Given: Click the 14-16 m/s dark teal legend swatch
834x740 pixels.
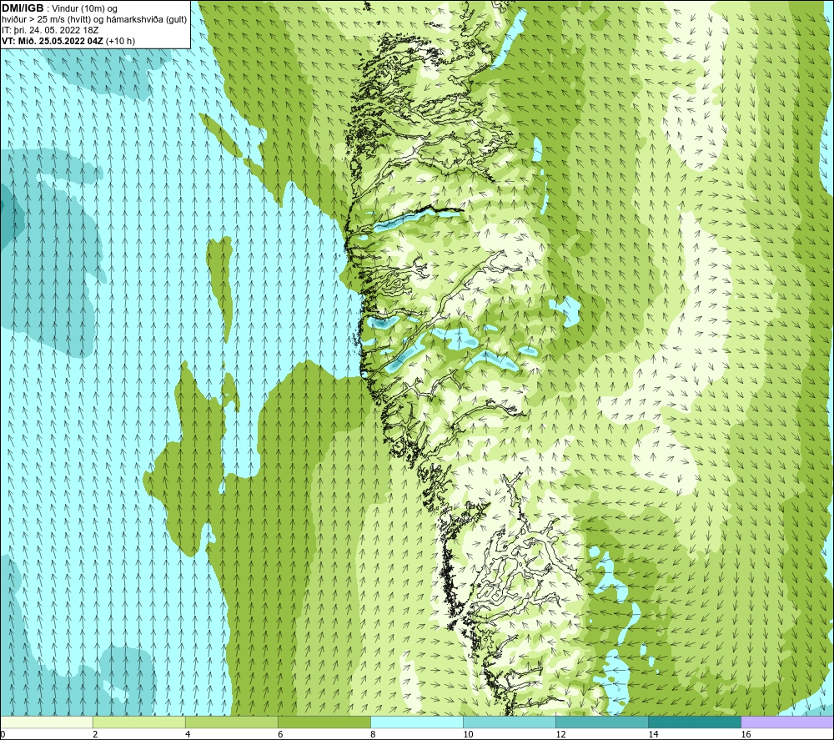Looking at the screenshot, I should pyautogui.click(x=694, y=722).
